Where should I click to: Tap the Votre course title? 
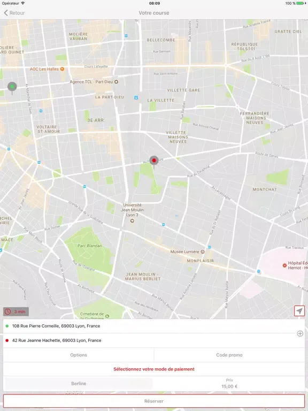coord(154,13)
